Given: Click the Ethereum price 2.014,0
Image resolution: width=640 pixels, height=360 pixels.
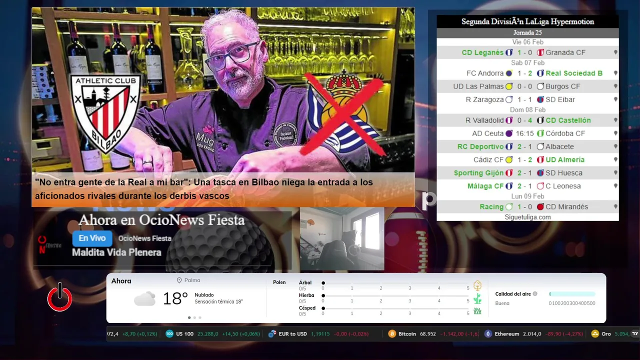Looking at the screenshot, I should click(x=532, y=334).
